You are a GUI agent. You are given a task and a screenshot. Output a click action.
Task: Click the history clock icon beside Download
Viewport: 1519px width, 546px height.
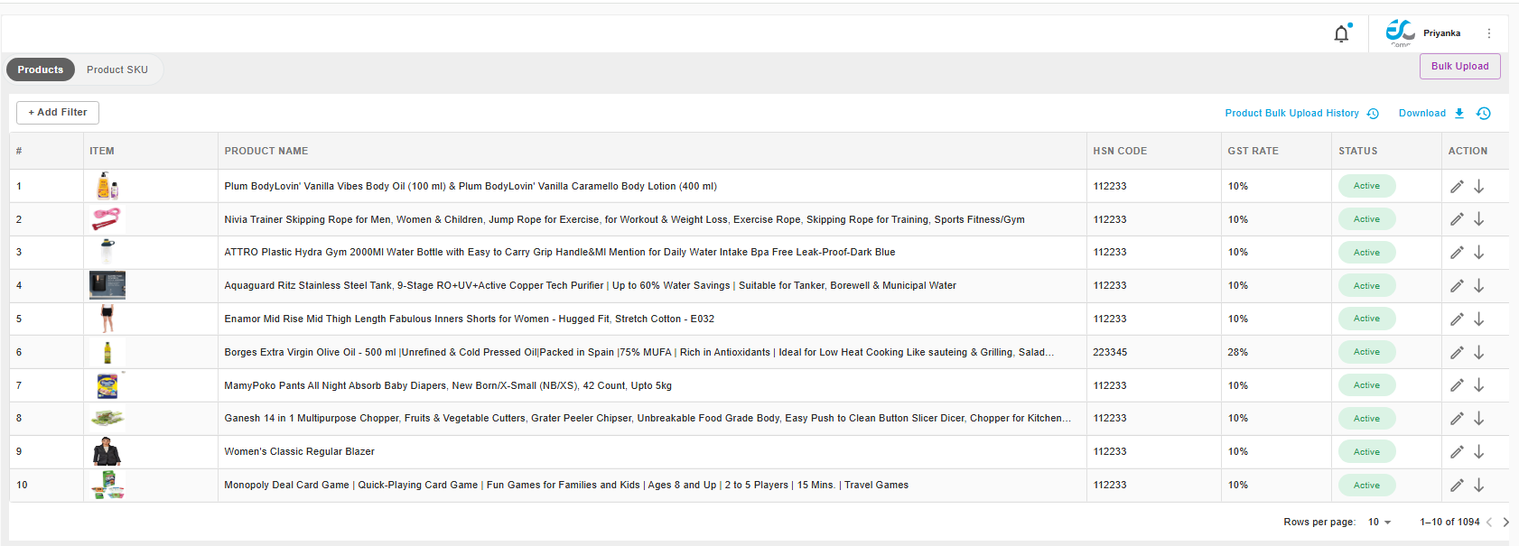pyautogui.click(x=1484, y=113)
